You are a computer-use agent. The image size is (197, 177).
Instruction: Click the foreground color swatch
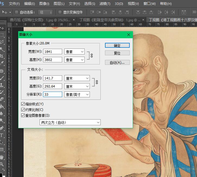point(1,175)
